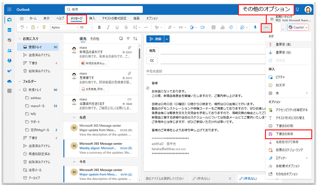Toggle Bold formatting
The image size is (317, 185).
(99, 27)
